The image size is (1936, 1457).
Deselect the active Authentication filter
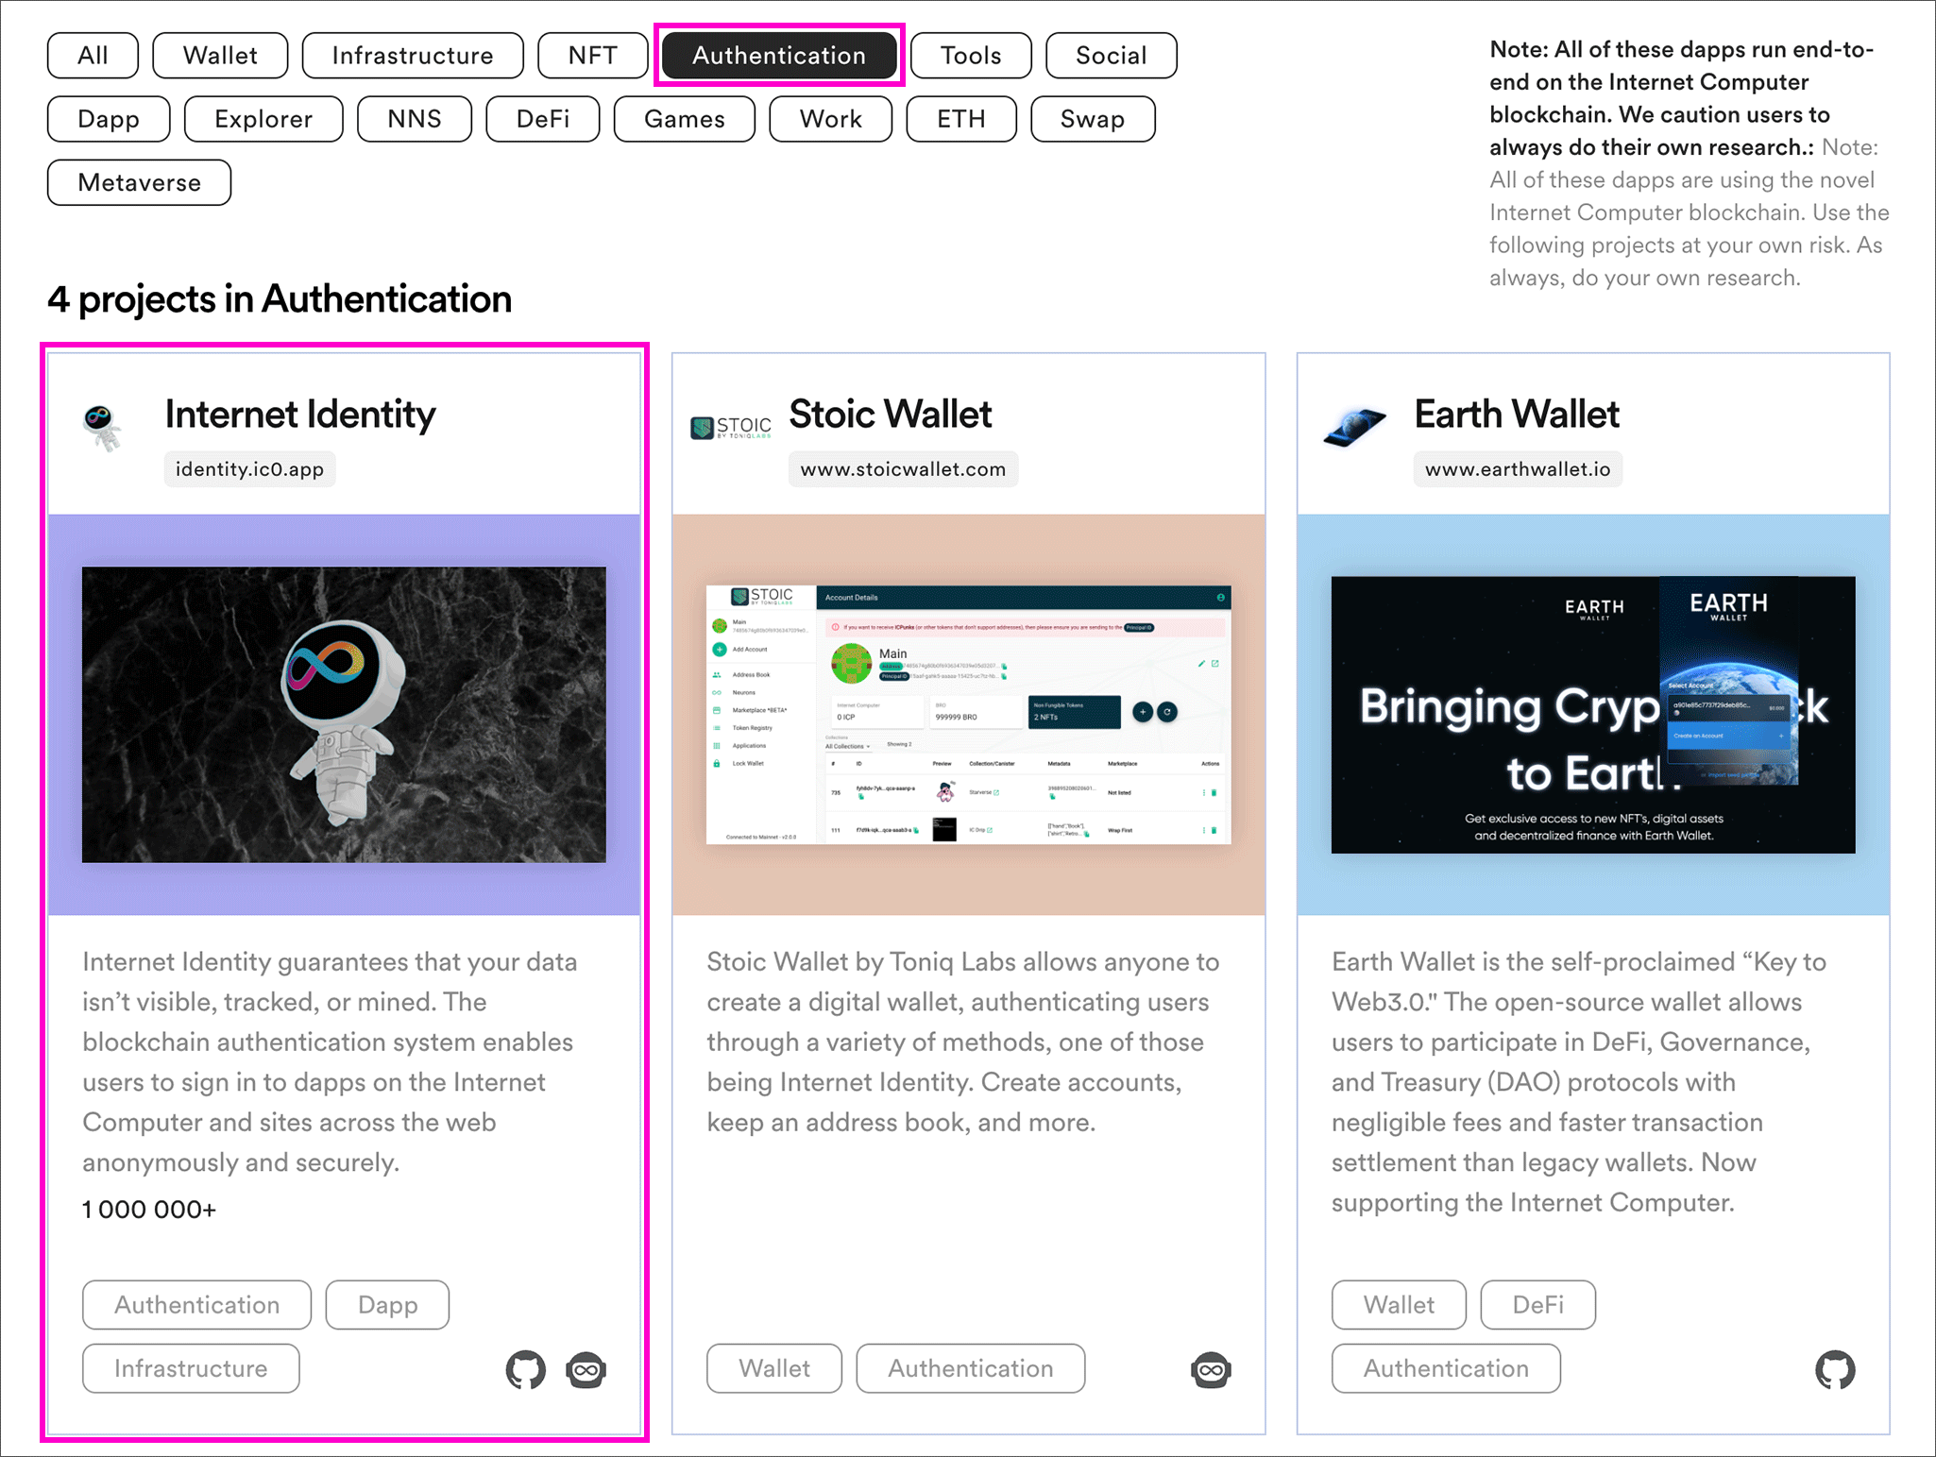tap(779, 56)
